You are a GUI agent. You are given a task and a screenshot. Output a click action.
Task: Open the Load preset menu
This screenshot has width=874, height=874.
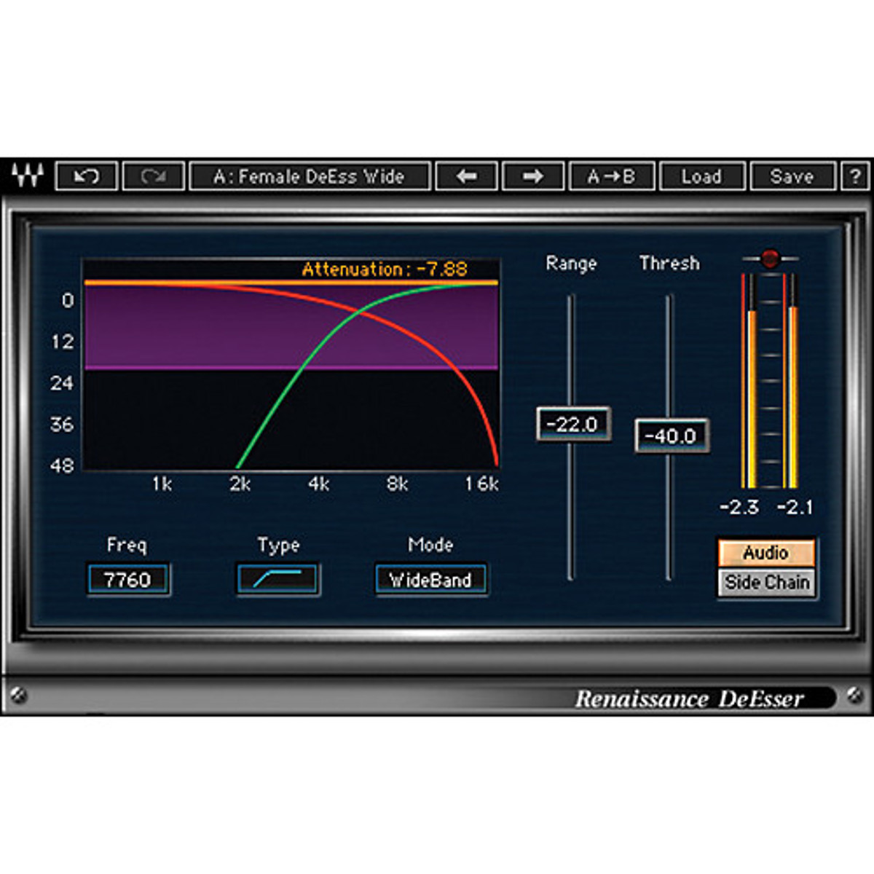tap(701, 176)
